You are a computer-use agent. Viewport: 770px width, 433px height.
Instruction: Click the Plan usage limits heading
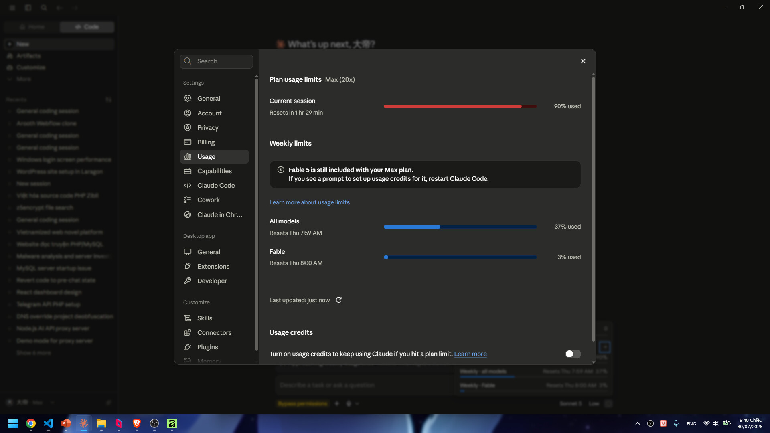[296, 79]
